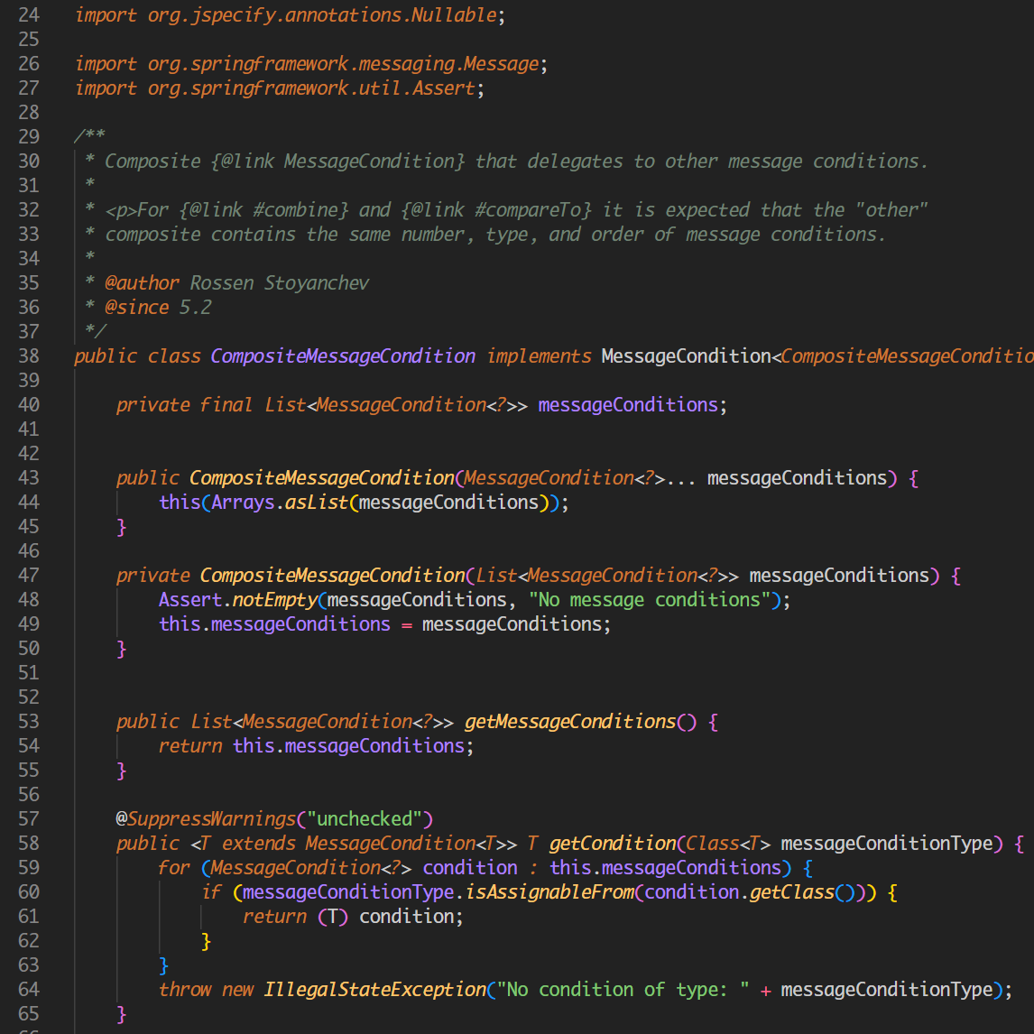Click 'Arrays' on line 44

coord(243,503)
